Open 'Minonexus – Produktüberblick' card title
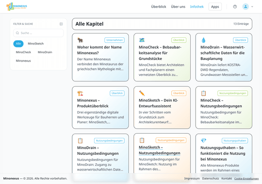This screenshot has width=262, height=184. (93, 103)
